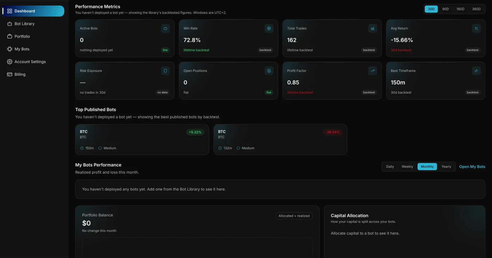The height and width of the screenshot is (258, 492).
Task: Click the backtest badge on Best Timeframe
Action: point(473,92)
